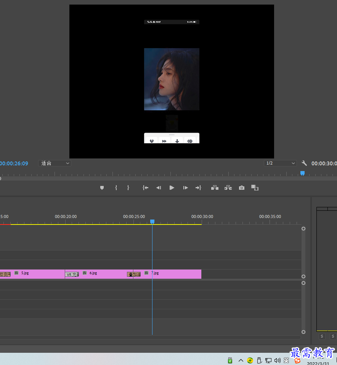Click the Lift button

(x=215, y=188)
